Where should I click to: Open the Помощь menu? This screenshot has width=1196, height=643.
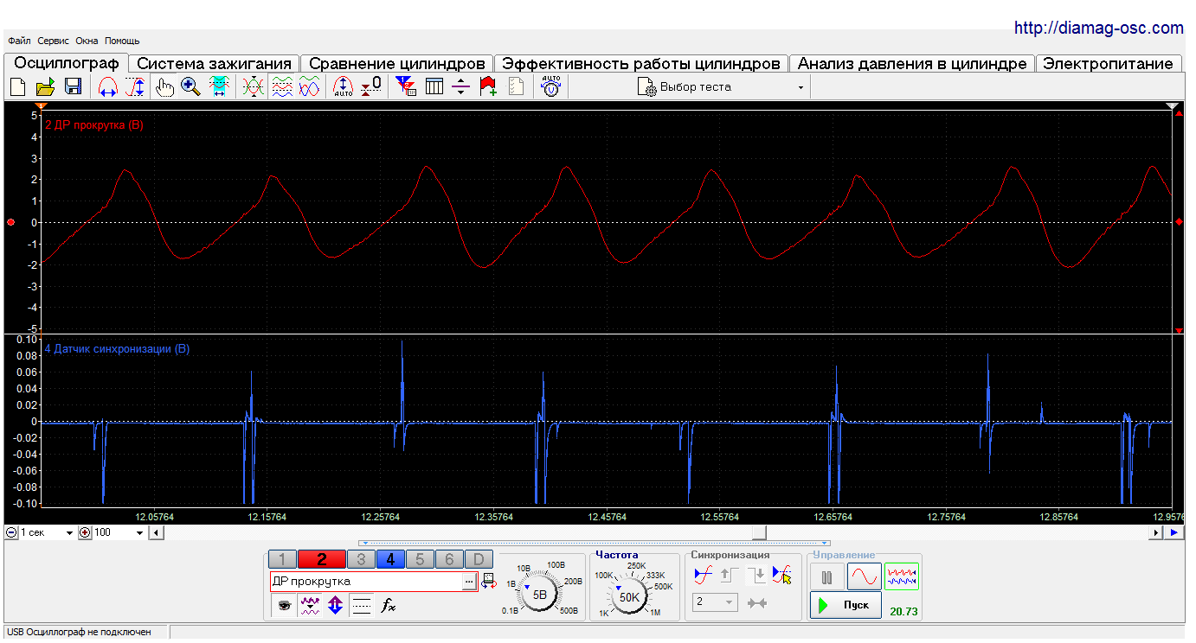[122, 41]
